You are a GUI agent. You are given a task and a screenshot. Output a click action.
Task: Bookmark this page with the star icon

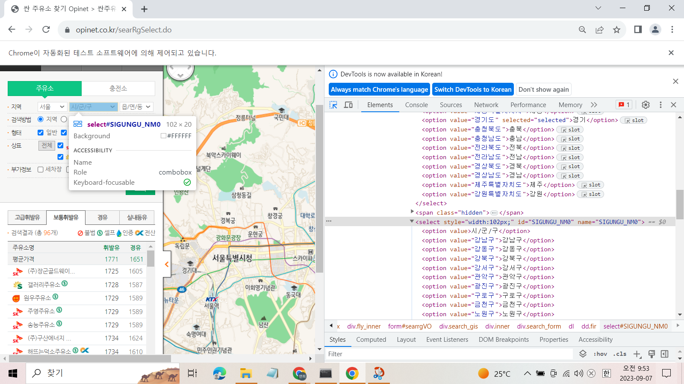click(616, 30)
